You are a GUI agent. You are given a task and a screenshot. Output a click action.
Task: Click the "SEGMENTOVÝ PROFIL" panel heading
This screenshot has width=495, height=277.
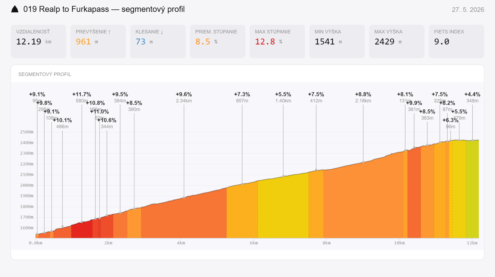click(45, 74)
